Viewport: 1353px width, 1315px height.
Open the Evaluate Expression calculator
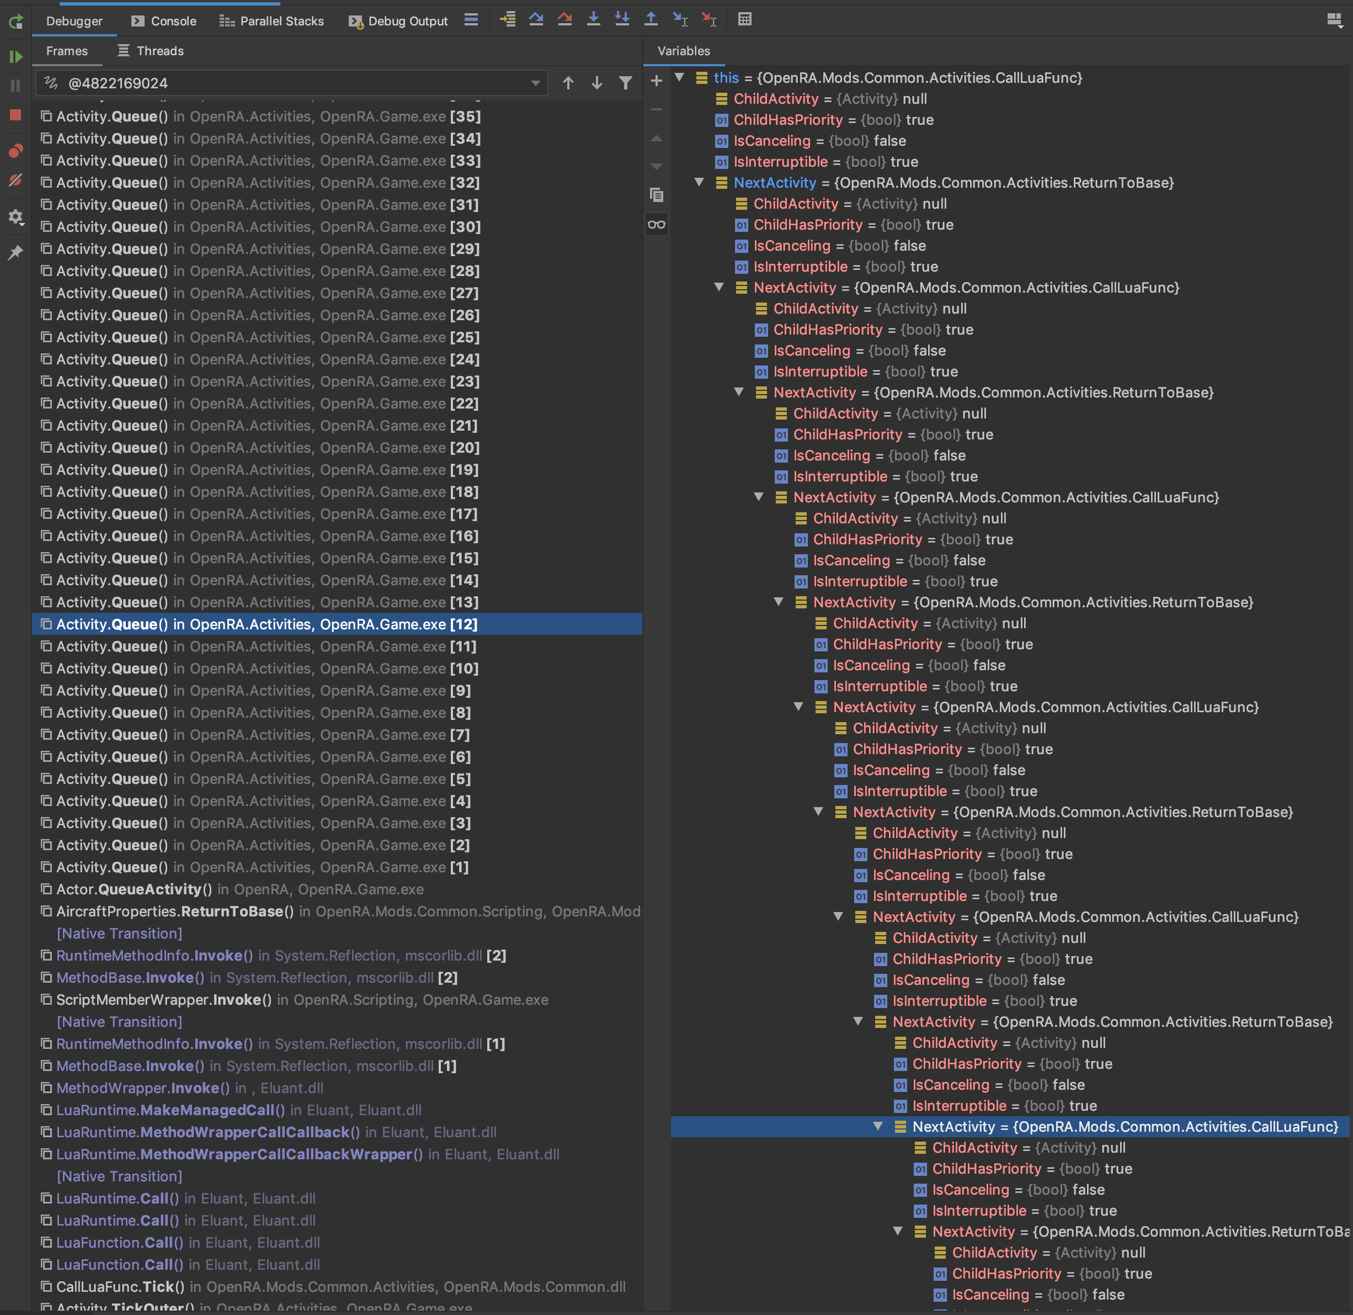[x=744, y=19]
